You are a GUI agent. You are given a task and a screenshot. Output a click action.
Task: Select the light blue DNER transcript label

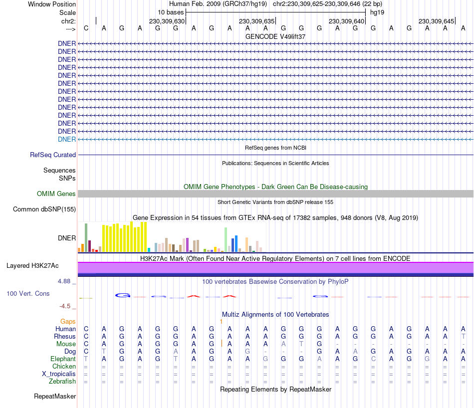67,139
